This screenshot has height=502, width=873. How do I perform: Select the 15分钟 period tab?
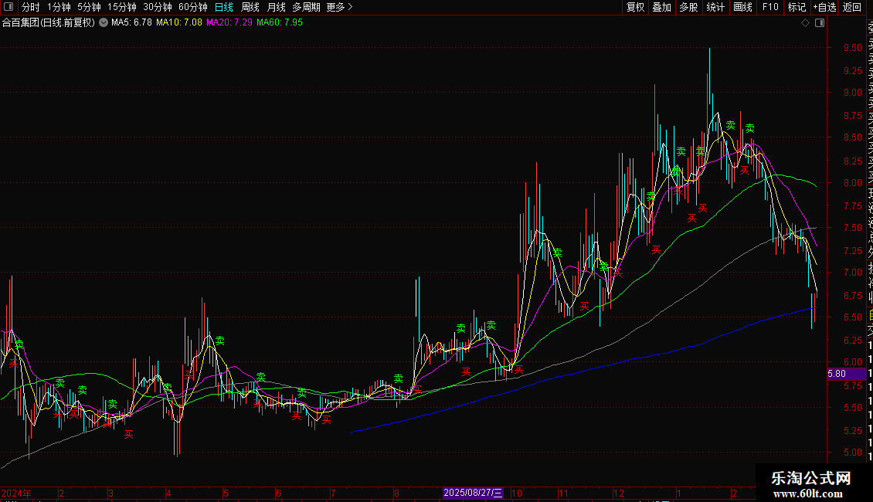pos(122,7)
